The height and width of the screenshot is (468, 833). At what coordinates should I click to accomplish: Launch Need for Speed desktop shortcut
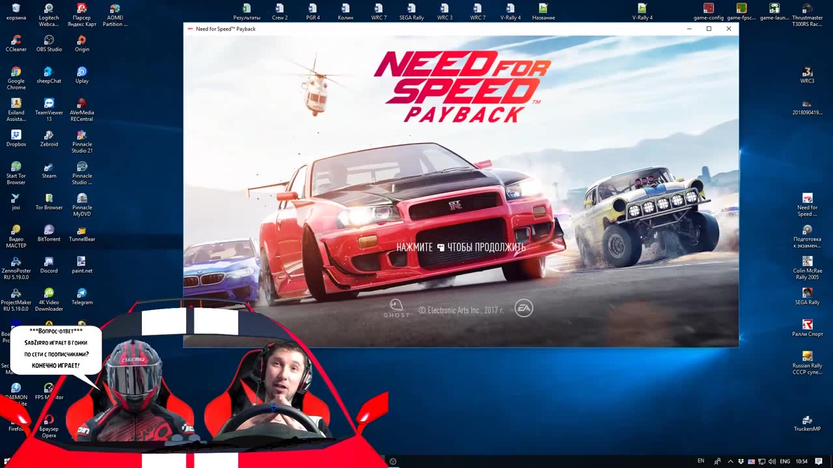click(x=808, y=205)
